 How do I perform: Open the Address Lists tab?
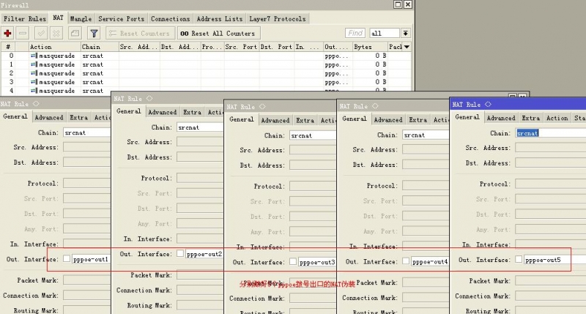(219, 19)
